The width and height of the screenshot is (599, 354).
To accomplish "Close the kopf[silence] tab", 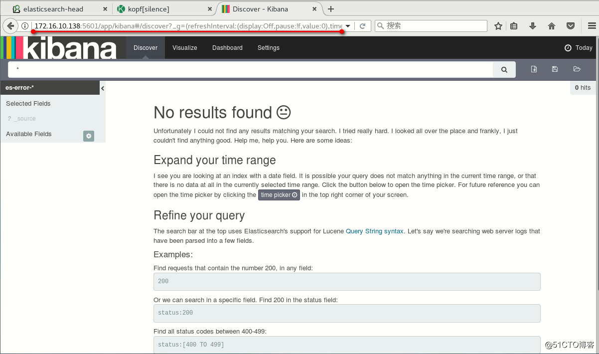I will [x=209, y=9].
